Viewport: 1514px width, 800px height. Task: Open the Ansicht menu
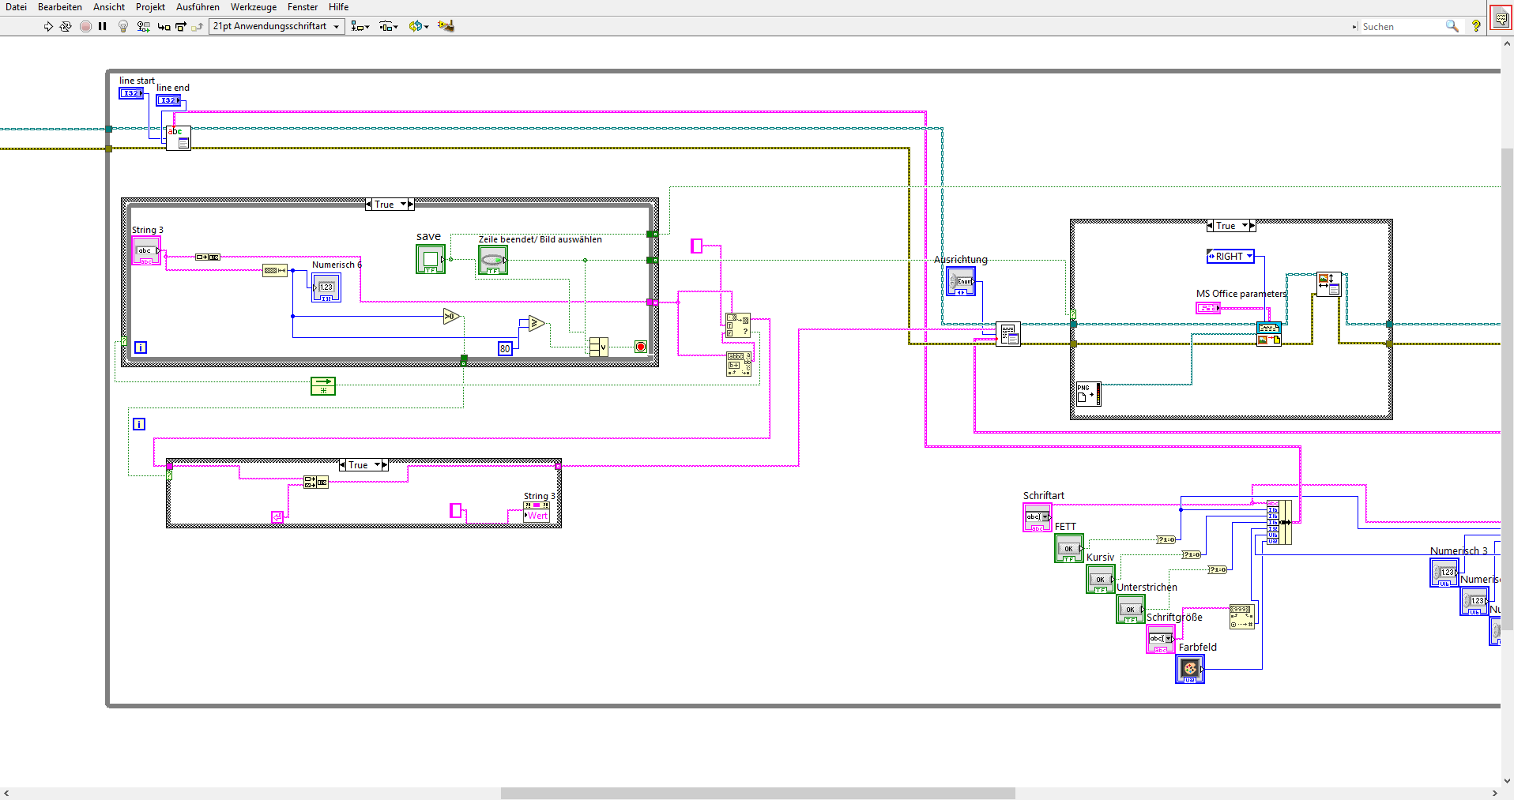coord(109,7)
